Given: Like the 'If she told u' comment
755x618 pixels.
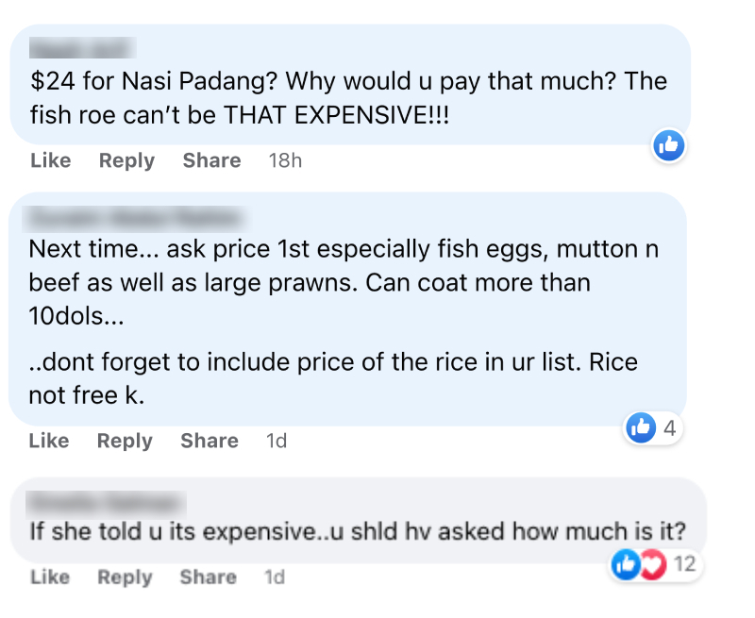Looking at the screenshot, I should [50, 576].
